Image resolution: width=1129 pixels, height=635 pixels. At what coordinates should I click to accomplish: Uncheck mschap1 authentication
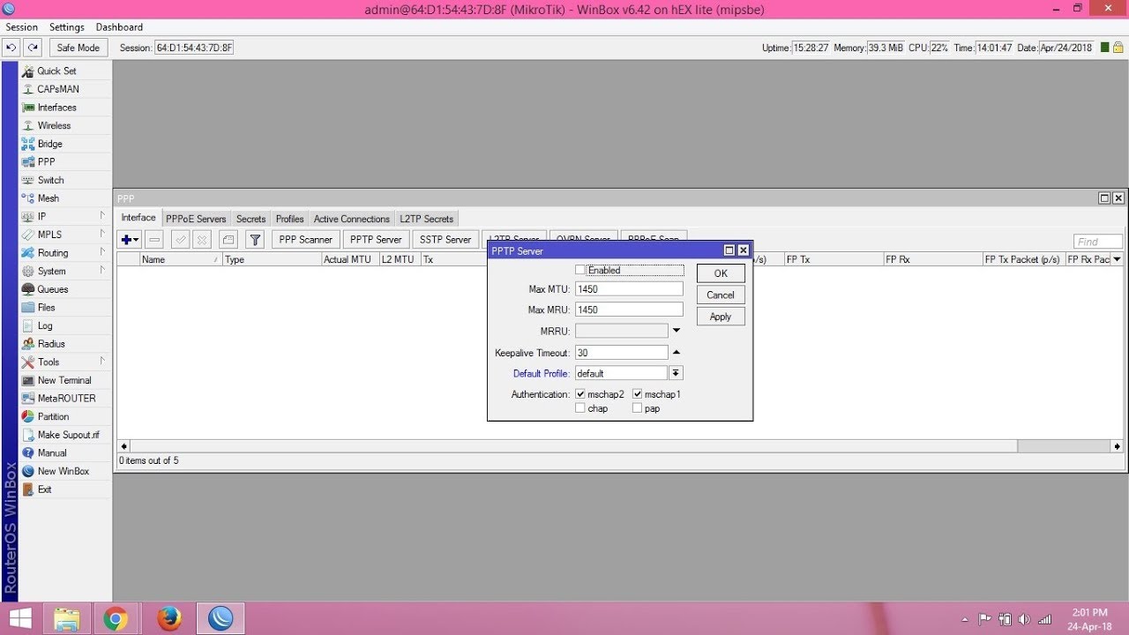coord(637,394)
